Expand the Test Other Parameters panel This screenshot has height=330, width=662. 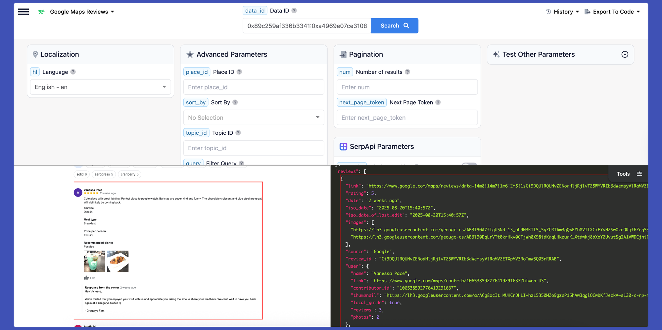[x=625, y=54]
